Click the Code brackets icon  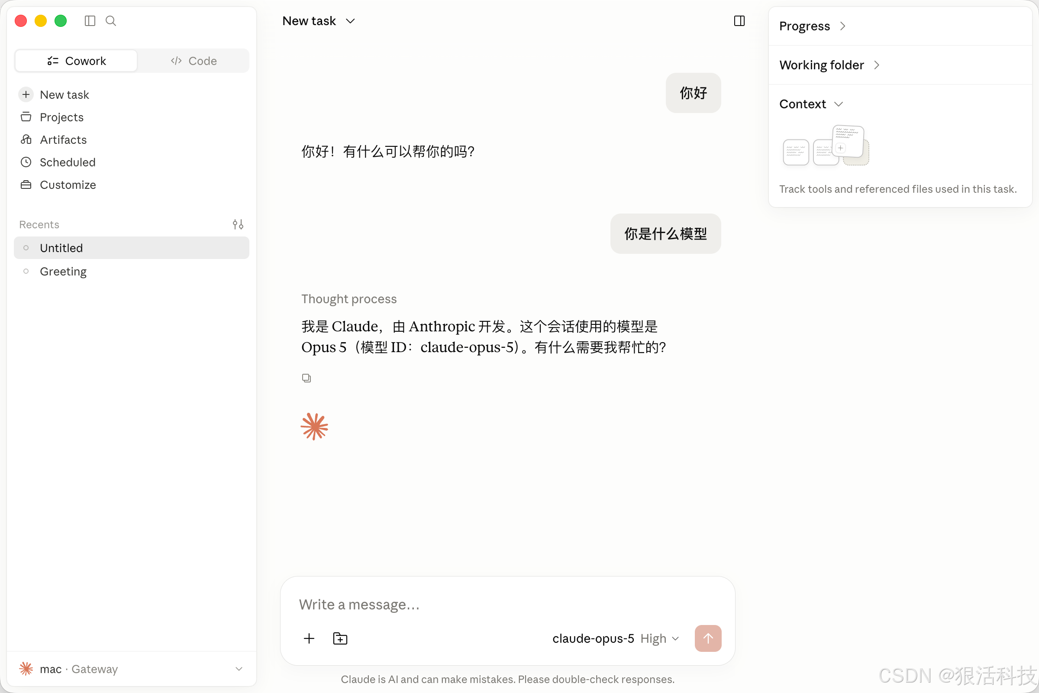click(x=176, y=61)
